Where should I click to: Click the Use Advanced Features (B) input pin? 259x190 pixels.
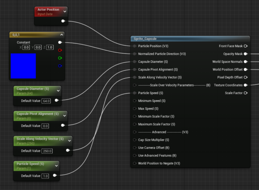point(134,156)
